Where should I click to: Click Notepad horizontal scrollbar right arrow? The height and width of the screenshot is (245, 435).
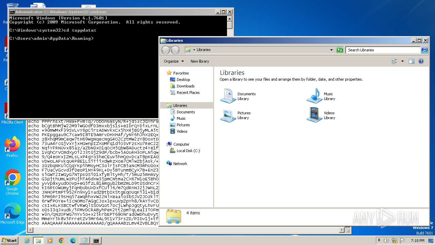point(342,230)
